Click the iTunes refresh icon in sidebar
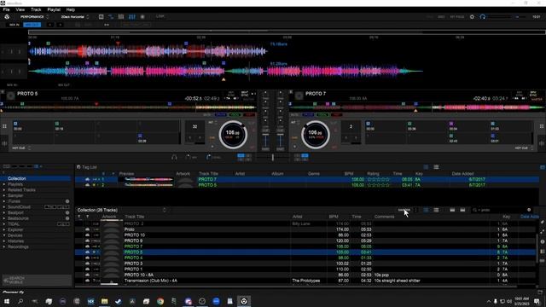 click(67, 201)
